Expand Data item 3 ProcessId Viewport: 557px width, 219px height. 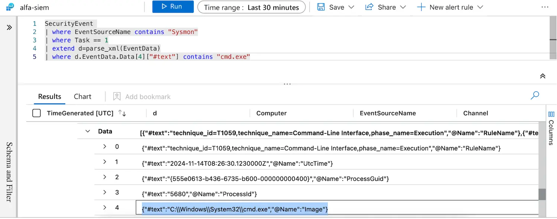click(105, 192)
